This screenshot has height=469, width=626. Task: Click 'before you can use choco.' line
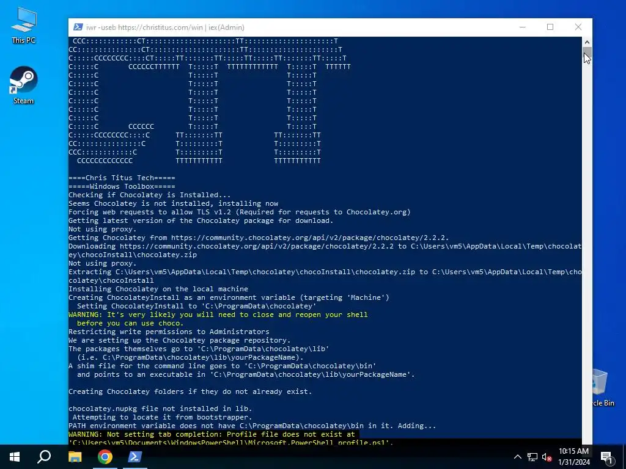130,323
